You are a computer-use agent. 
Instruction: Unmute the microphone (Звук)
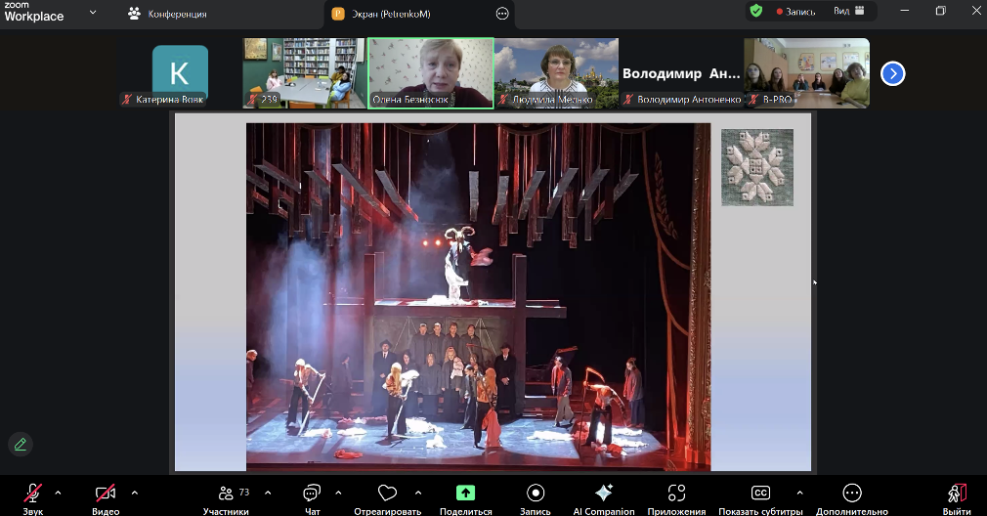point(33,494)
